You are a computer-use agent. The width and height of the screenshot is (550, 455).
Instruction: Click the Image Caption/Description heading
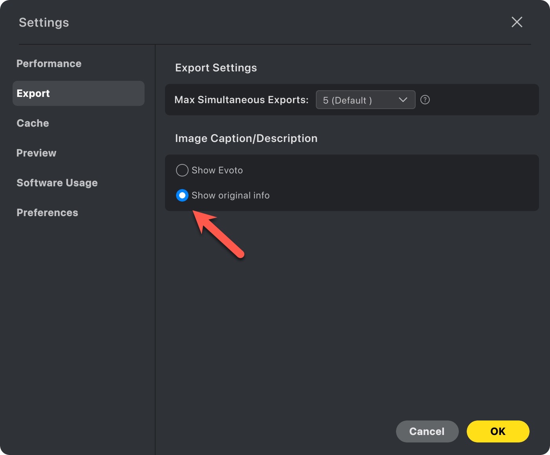click(246, 138)
